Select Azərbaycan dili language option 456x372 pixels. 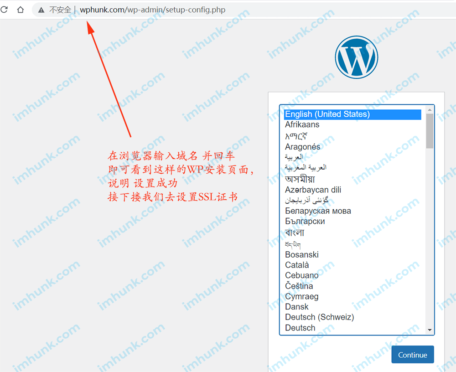[352, 190]
